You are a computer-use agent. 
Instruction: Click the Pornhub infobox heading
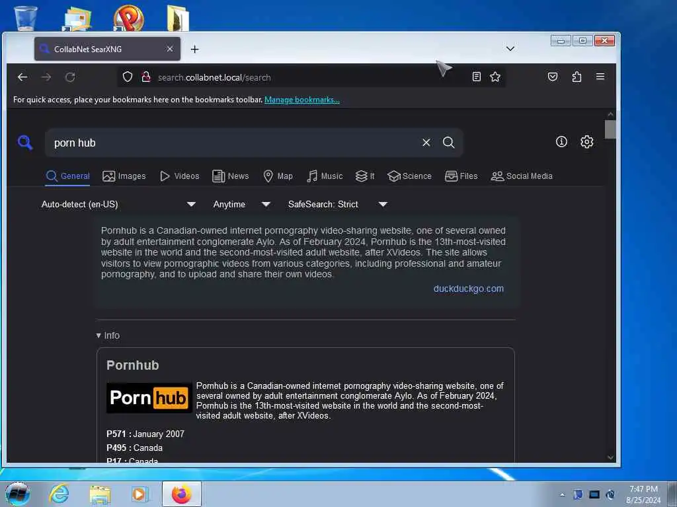click(132, 365)
